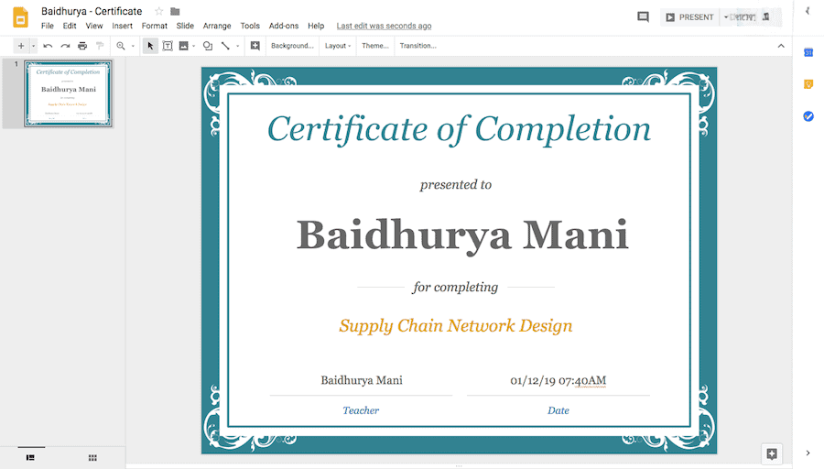This screenshot has width=824, height=469.
Task: Click the PRESENT button
Action: tap(689, 17)
